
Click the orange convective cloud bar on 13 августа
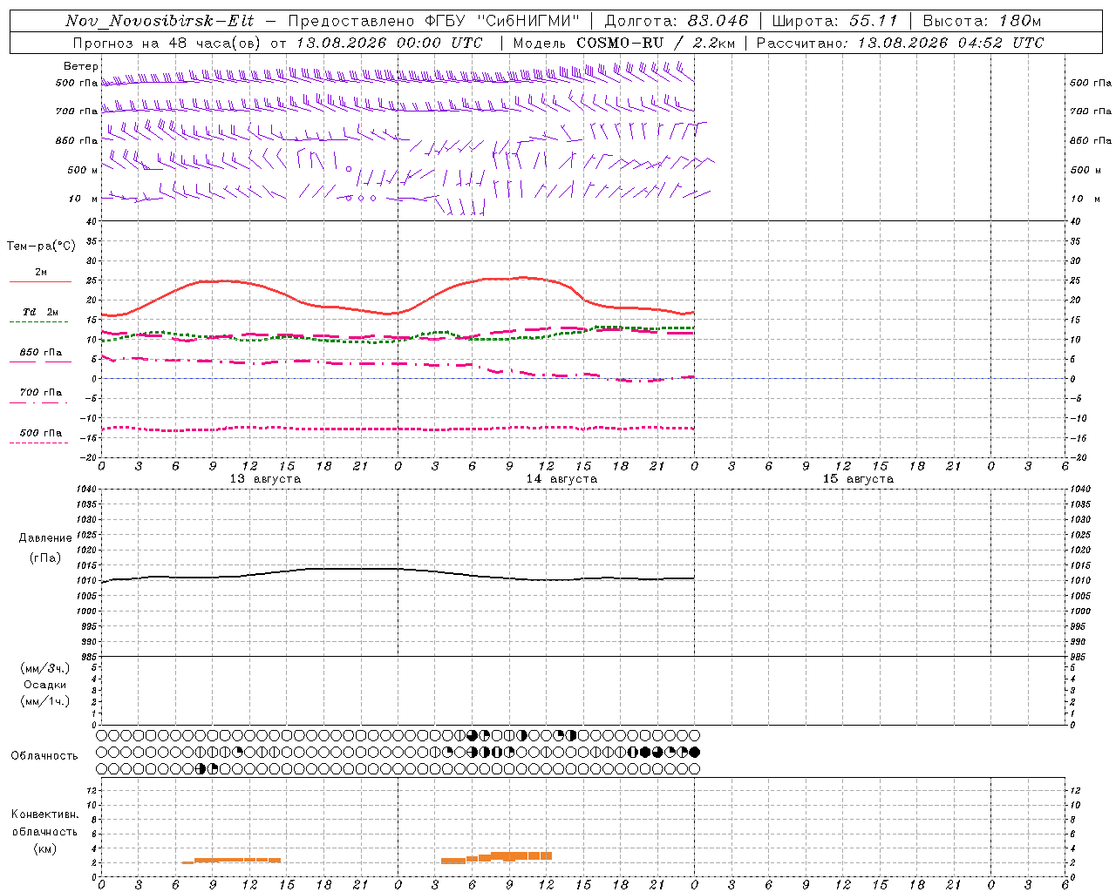232,861
